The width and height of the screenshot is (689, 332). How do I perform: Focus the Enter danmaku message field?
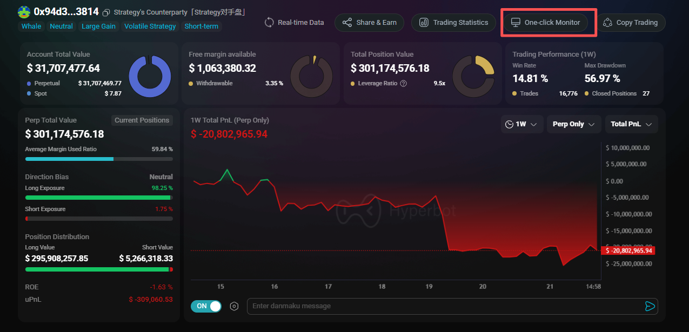[443, 306]
